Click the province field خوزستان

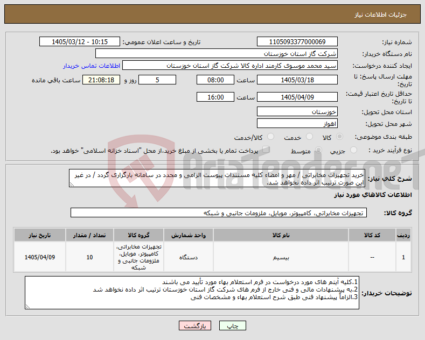(x=297, y=111)
